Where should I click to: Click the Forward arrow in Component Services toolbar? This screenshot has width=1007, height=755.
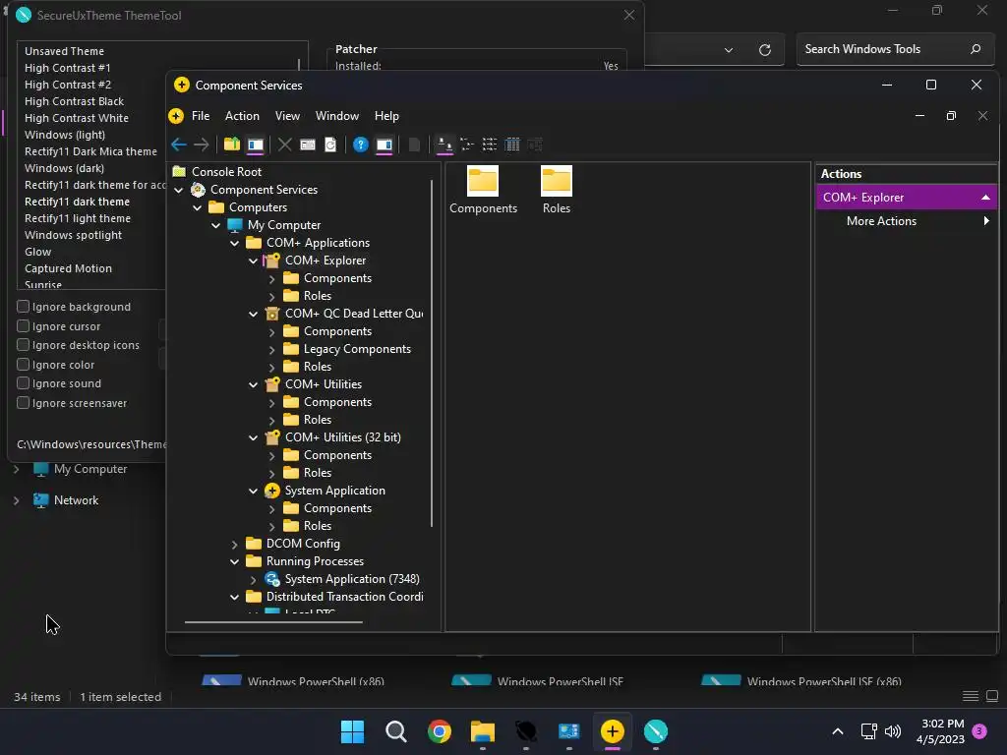click(201, 145)
